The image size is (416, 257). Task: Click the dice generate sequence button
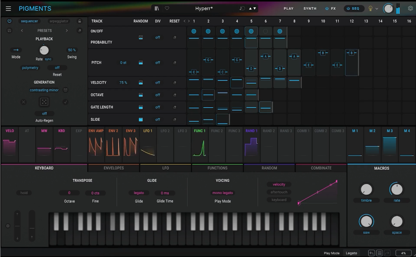[x=44, y=102]
